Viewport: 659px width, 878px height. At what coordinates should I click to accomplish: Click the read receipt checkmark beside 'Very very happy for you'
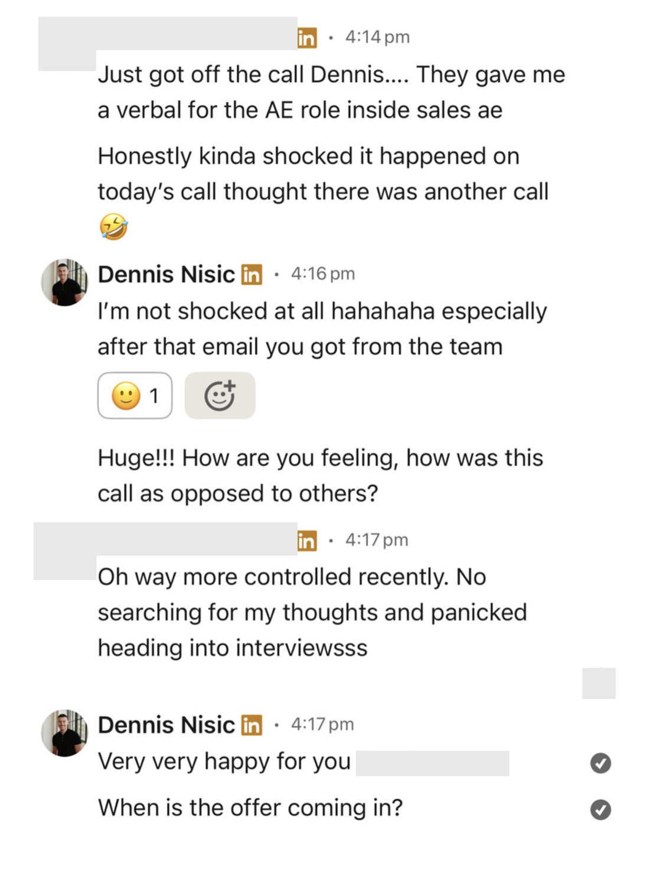click(x=600, y=763)
